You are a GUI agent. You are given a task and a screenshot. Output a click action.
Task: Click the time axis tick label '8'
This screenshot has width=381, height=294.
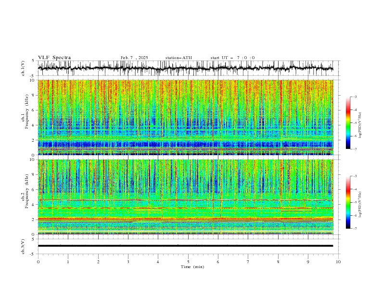point(278,262)
